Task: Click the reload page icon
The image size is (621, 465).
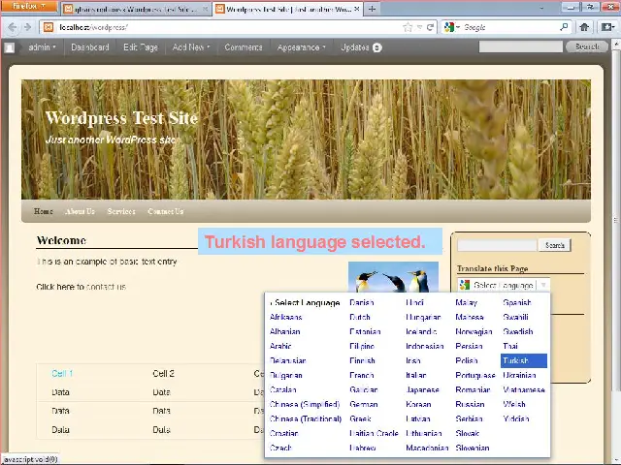Action: point(430,27)
